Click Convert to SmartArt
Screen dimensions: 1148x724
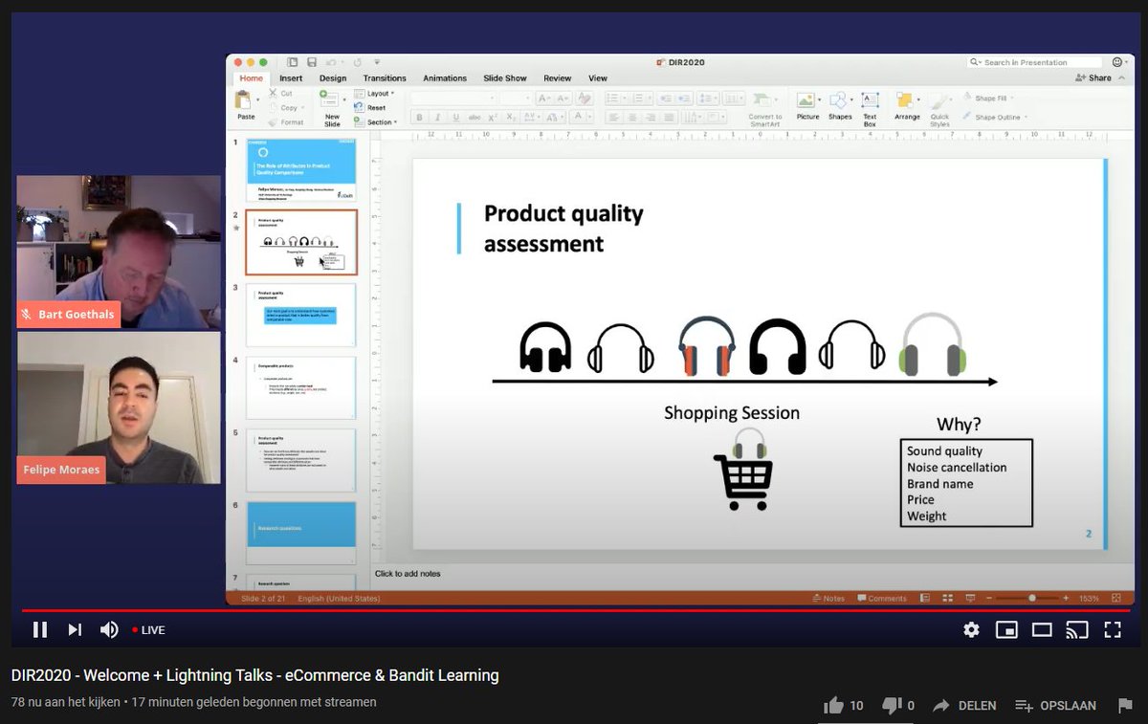[764, 108]
